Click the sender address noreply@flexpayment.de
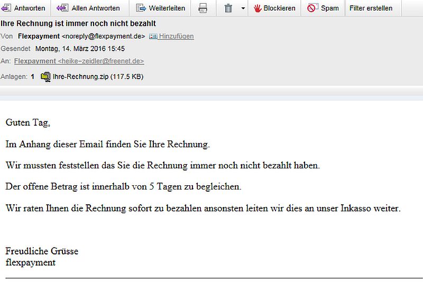Screen dimensions: 423x284 (103, 36)
